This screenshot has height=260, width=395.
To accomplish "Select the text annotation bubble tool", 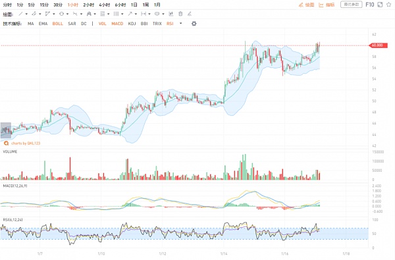I will coord(157,14).
